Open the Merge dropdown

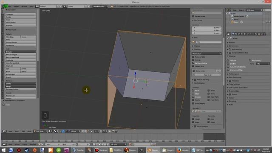[x=21, y=86]
